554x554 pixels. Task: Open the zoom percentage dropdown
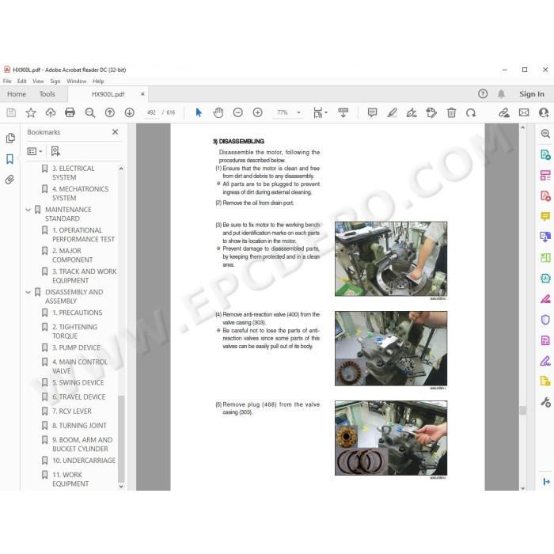[299, 112]
